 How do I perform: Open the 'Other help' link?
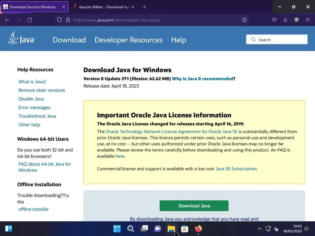29,125
